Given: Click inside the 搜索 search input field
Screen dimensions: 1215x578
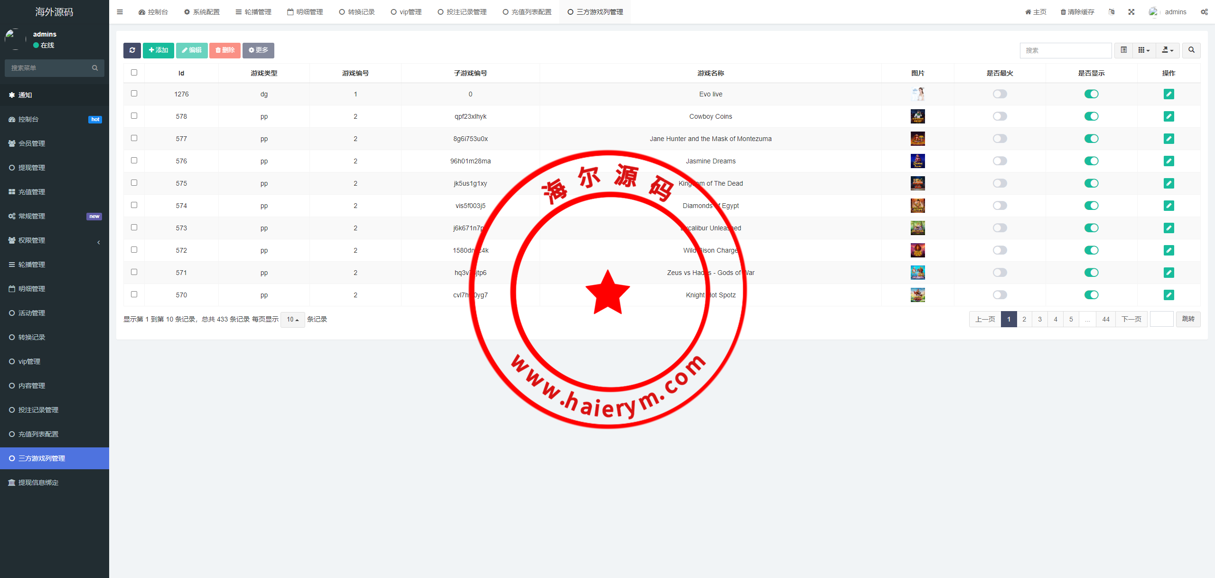Looking at the screenshot, I should coord(1065,50).
